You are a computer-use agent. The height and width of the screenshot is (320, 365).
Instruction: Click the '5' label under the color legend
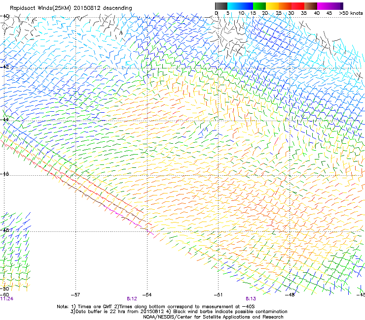(x=228, y=13)
